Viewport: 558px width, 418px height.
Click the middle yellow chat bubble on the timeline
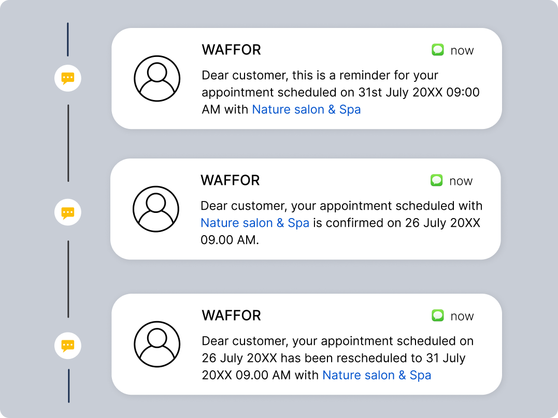(68, 212)
